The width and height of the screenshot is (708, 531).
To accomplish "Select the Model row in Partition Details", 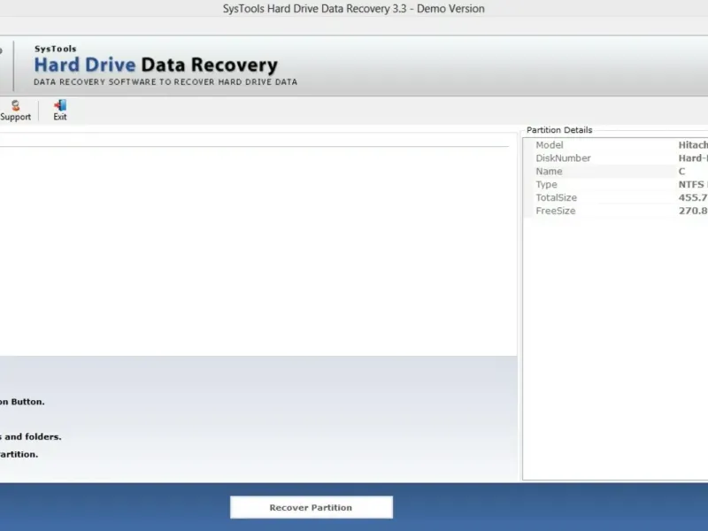I will point(615,145).
